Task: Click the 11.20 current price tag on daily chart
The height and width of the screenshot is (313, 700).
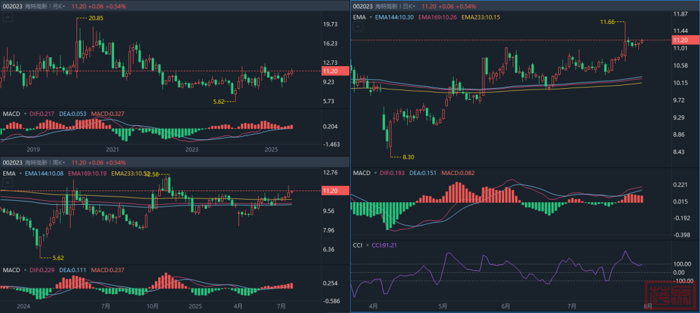Action: [x=684, y=40]
